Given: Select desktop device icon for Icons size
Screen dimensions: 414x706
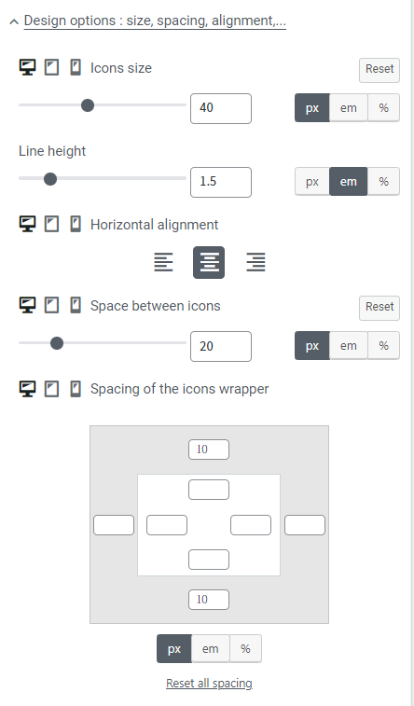Looking at the screenshot, I should click(x=27, y=67).
